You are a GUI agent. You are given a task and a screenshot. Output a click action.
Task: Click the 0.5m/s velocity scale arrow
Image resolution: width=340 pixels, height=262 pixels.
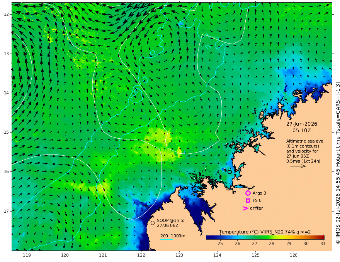coord(298,166)
